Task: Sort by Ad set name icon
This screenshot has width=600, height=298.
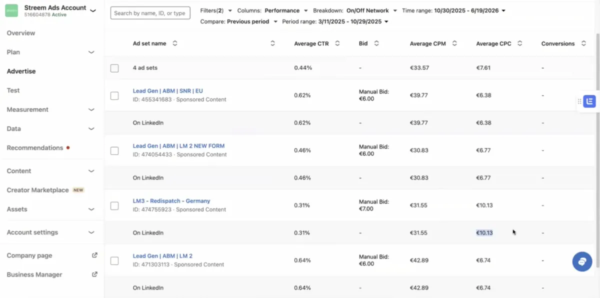Action: (x=175, y=43)
